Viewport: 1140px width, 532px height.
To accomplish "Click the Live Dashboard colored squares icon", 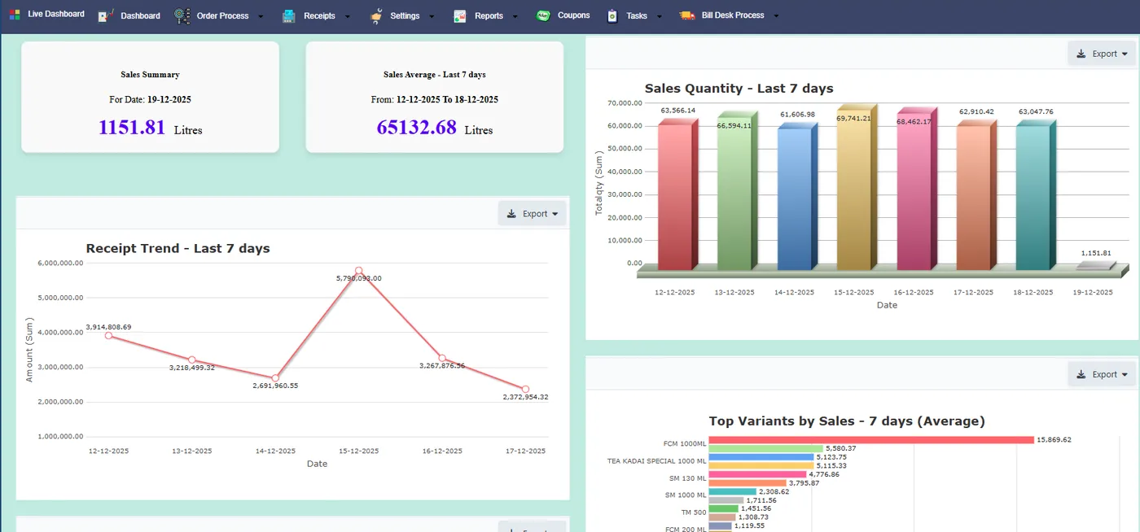I will pos(15,15).
